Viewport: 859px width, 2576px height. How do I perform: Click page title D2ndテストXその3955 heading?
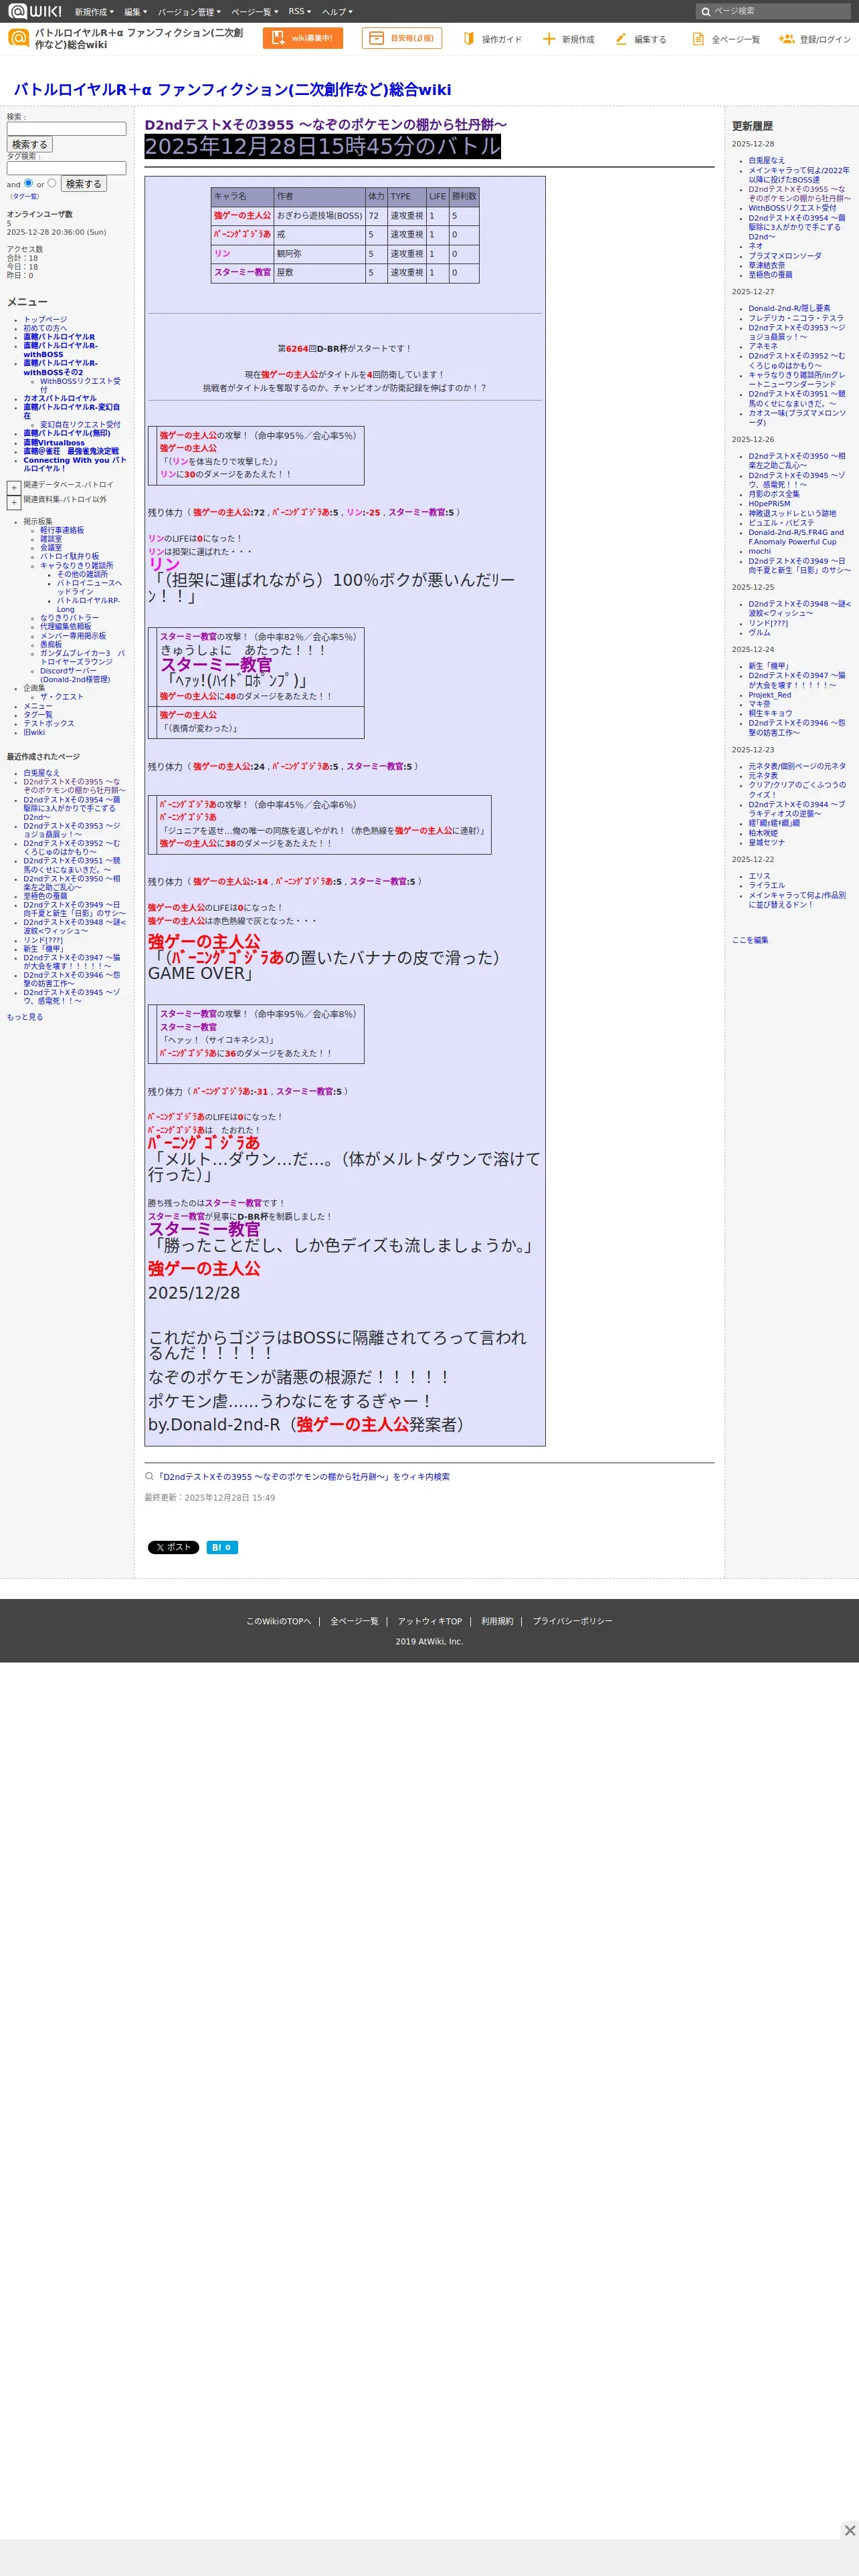[325, 125]
